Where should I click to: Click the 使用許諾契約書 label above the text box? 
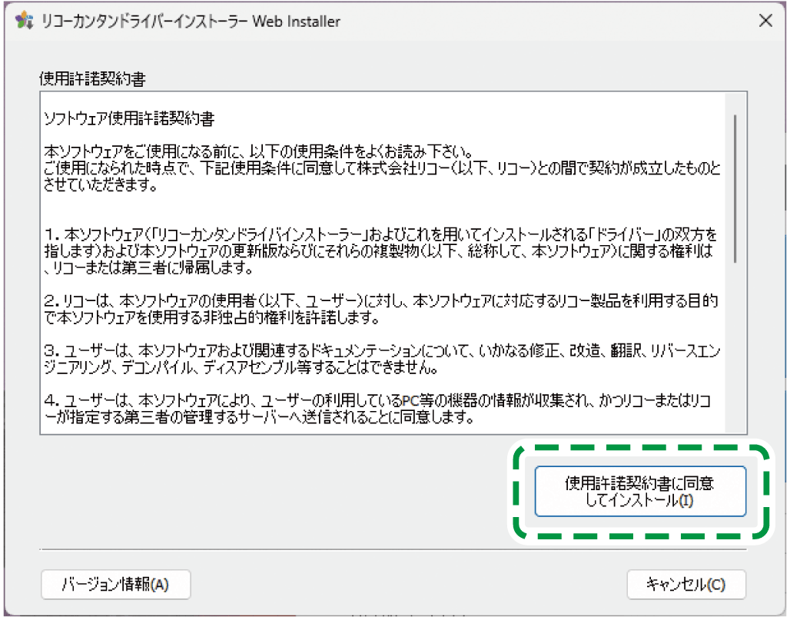[x=92, y=79]
